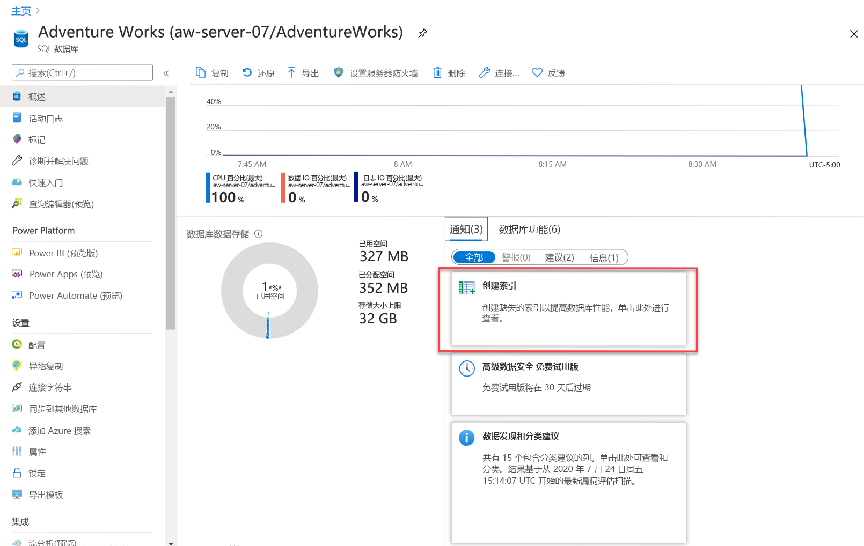Click info icon next to 数据库数据存储
864x546 pixels.
258,233
